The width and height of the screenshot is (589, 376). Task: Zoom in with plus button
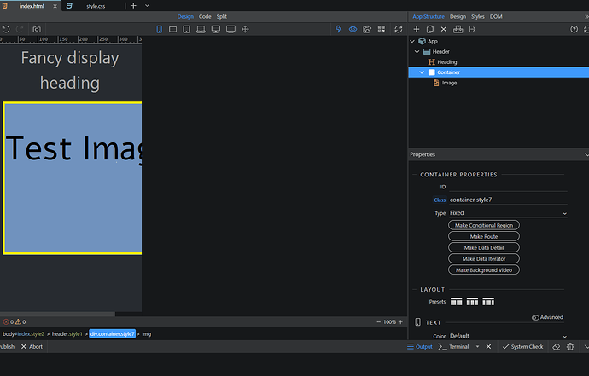pos(400,322)
